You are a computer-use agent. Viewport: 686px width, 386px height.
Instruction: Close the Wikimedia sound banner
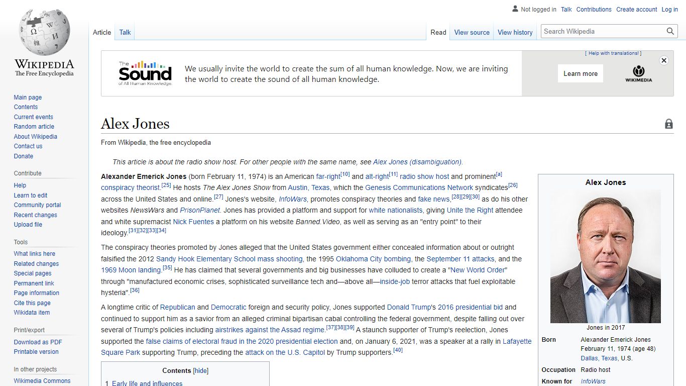[664, 60]
